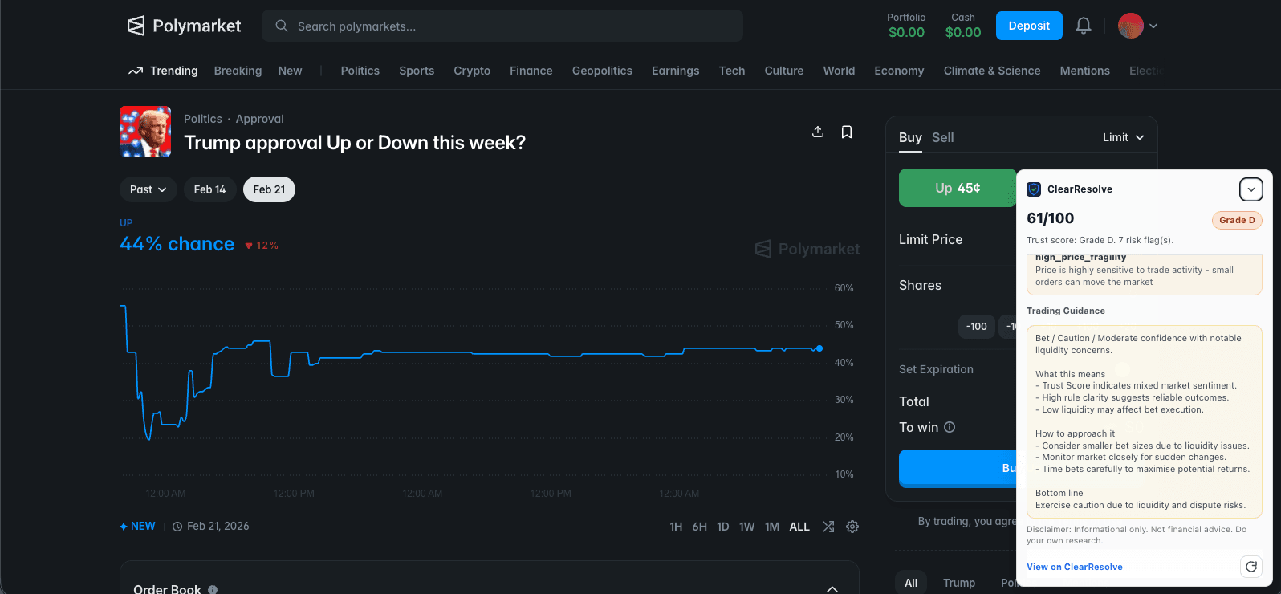Switch to the Sell mode
This screenshot has height=594, width=1281.
coord(942,137)
